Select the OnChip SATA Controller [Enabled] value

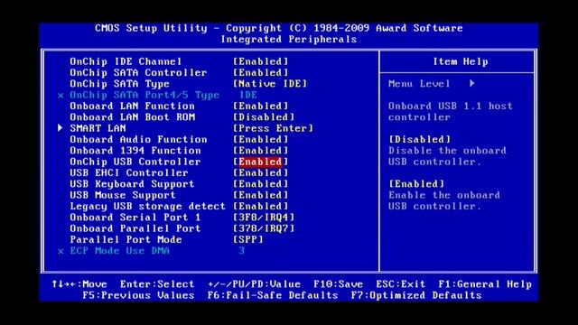[x=260, y=72]
